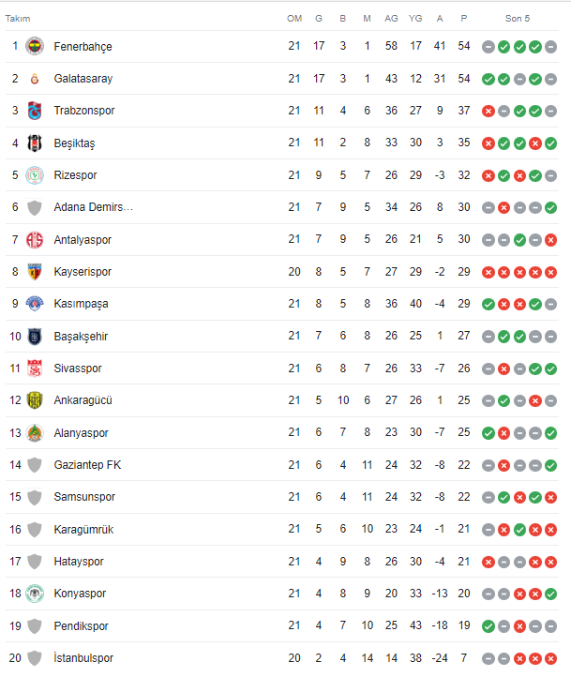Click the Takım column header

tap(18, 18)
